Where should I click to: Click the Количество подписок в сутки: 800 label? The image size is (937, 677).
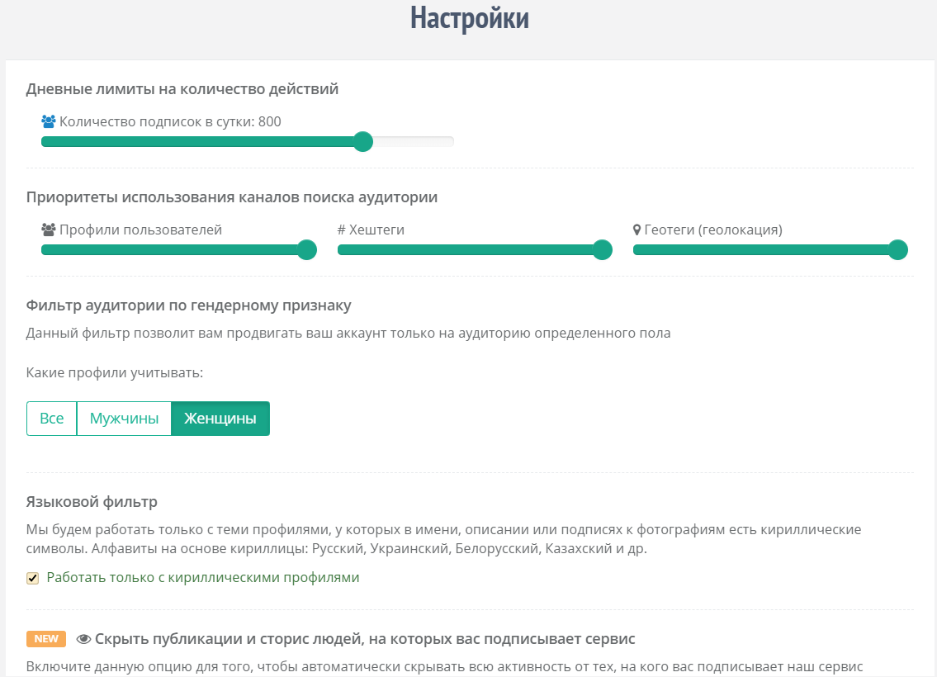coord(170,122)
